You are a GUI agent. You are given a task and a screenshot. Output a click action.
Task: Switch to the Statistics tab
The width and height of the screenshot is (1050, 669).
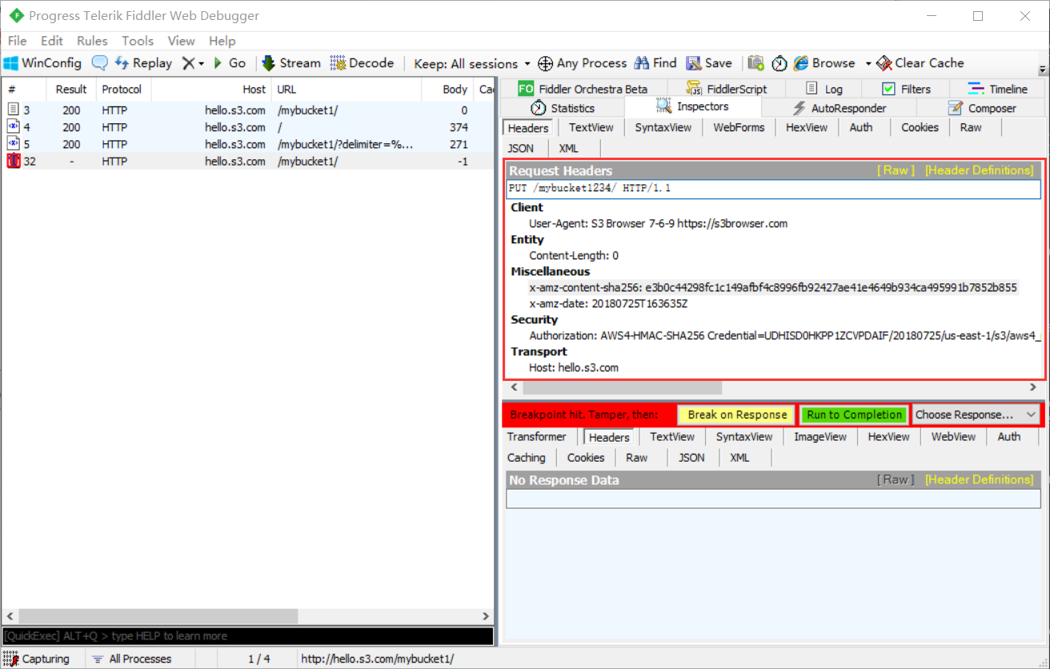(x=563, y=108)
